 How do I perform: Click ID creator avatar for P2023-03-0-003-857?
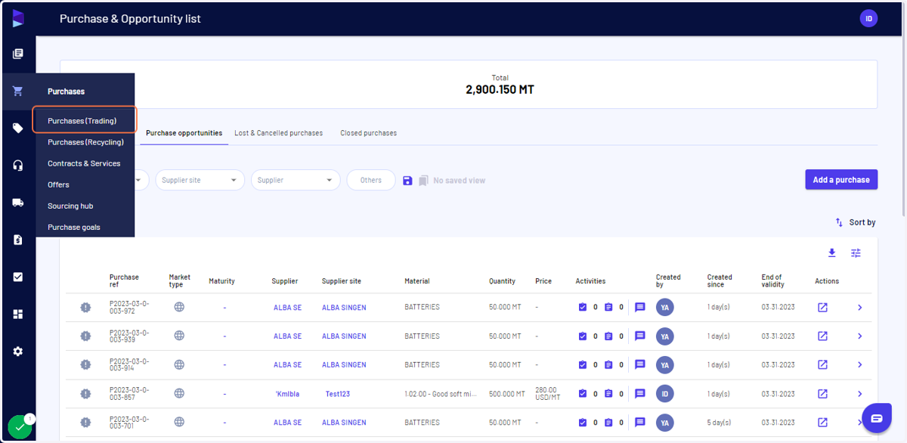point(665,394)
